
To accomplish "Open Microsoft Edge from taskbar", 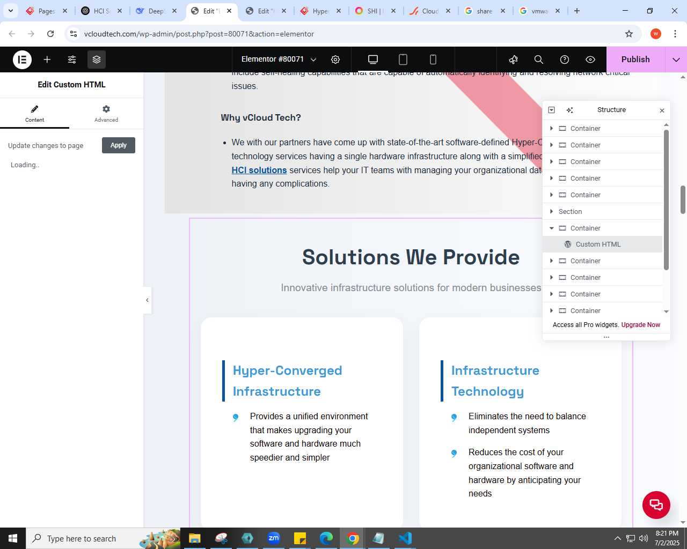I will coord(326,538).
